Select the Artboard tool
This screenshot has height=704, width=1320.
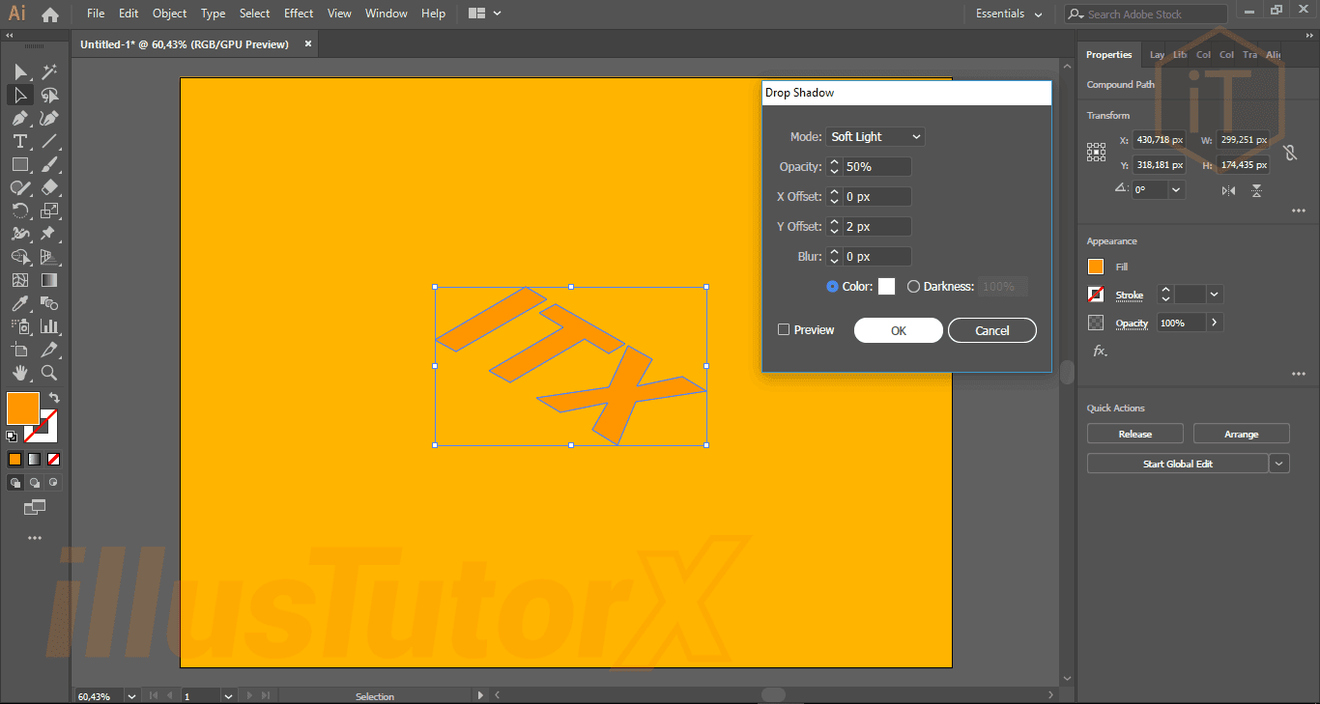pyautogui.click(x=20, y=350)
